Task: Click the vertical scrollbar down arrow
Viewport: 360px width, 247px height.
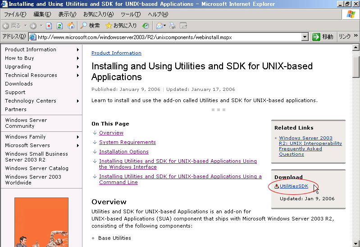Action: click(356, 243)
